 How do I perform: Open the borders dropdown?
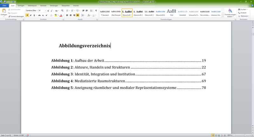pyautogui.click(x=94, y=15)
